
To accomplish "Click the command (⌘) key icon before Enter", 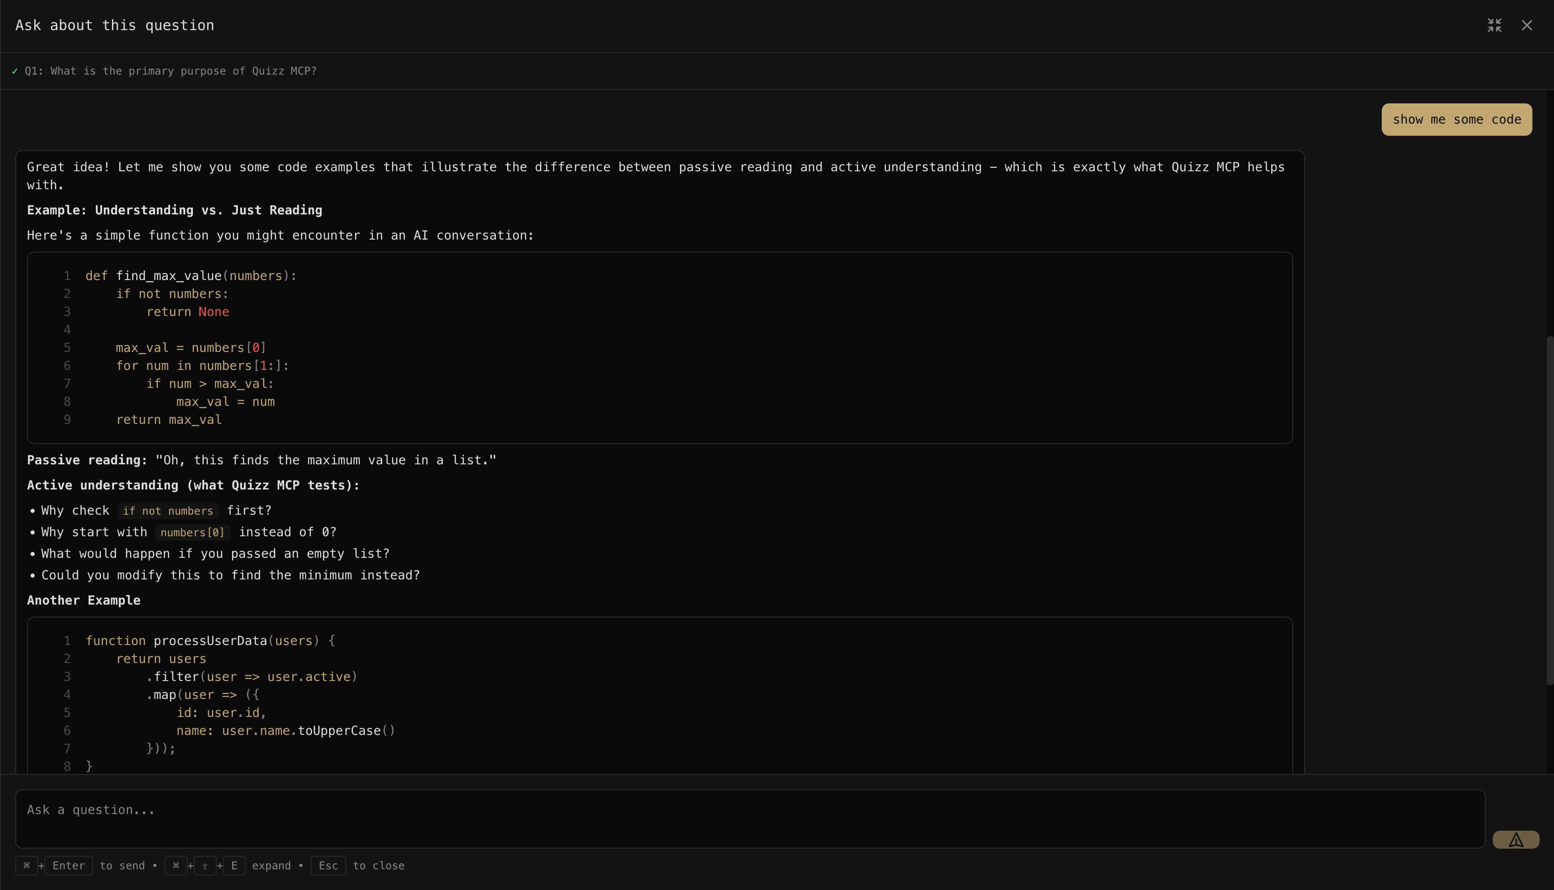I will (26, 866).
